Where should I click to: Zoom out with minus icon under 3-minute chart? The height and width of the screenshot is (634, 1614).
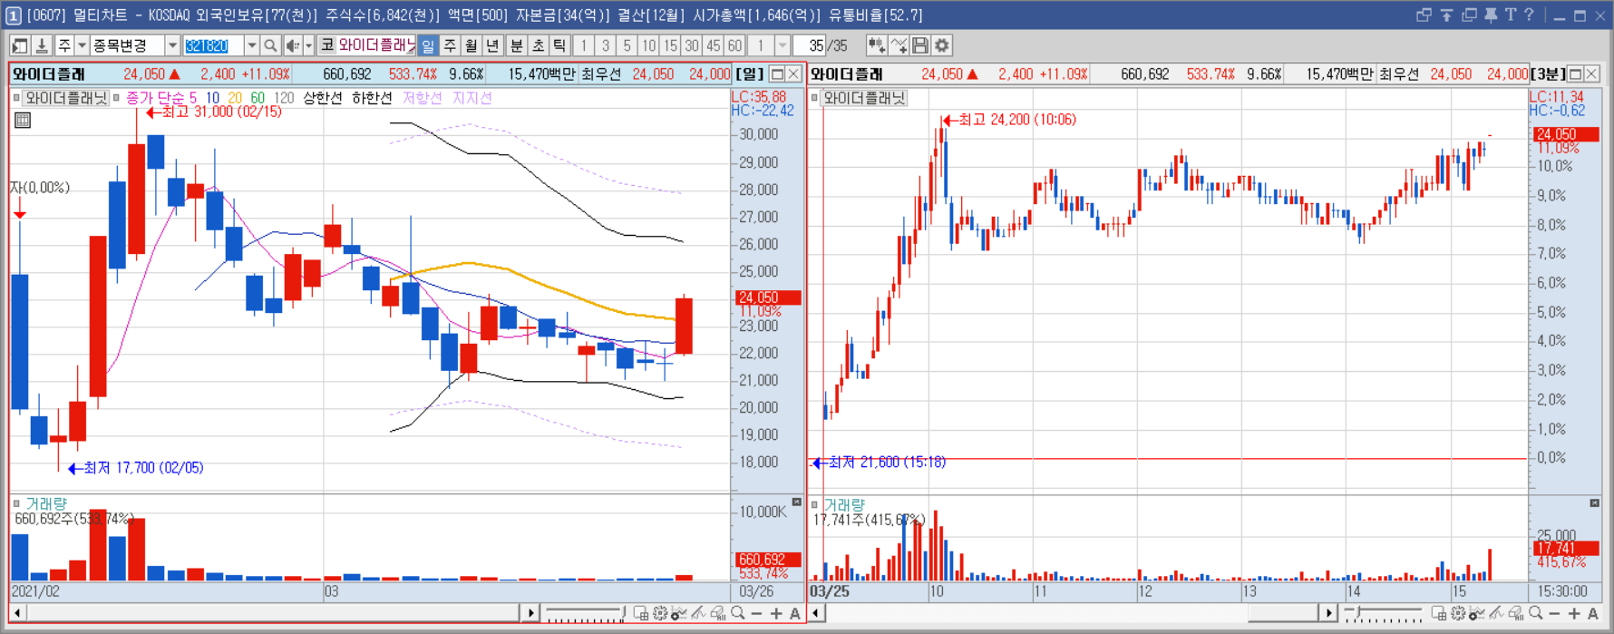[1554, 614]
